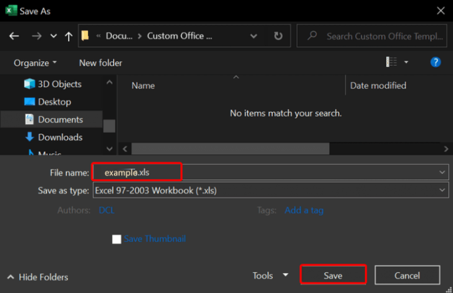Click the Add a tag link
Screen dimensions: 453x293
point(304,210)
